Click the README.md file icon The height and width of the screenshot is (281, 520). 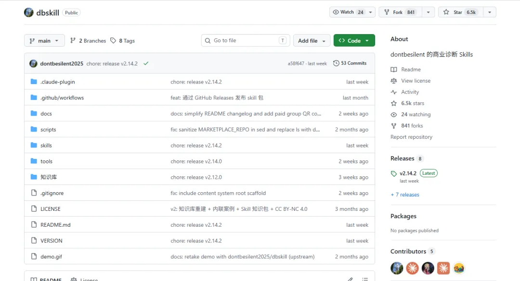[x=34, y=224]
